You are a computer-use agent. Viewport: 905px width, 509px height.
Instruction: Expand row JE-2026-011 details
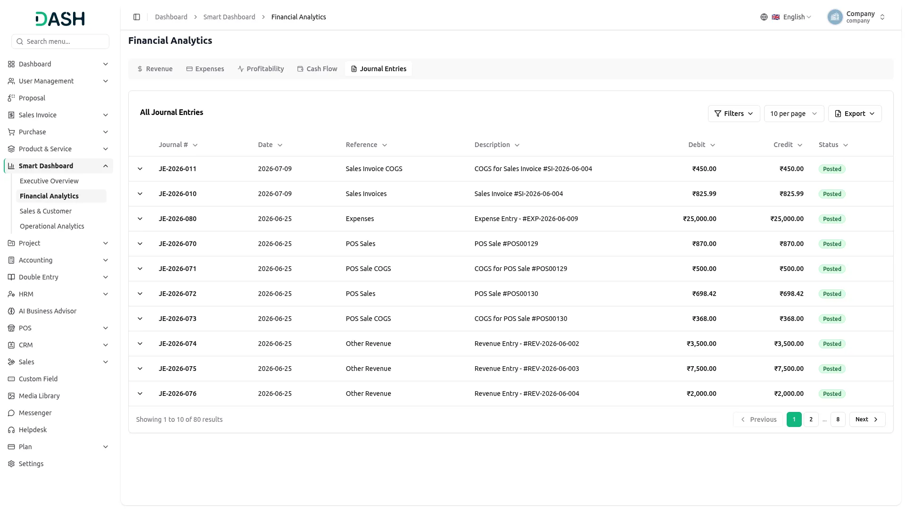tap(140, 169)
